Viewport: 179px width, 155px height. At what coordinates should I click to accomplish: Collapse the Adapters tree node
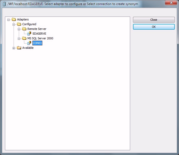pyautogui.click(x=8, y=20)
